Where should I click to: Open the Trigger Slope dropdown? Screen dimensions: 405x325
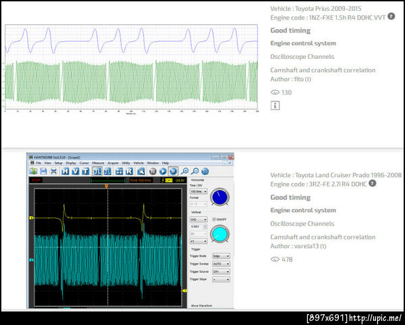point(221,279)
